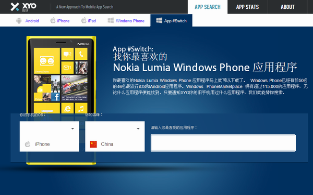Click the Android robot icon
The width and height of the screenshot is (313, 195).
(19, 20)
